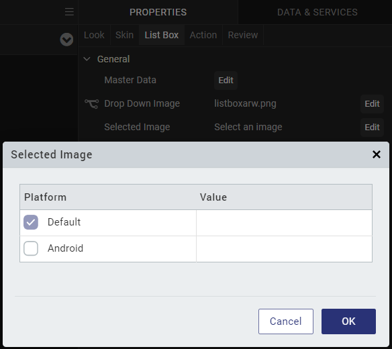The width and height of the screenshot is (392, 349).
Task: Switch to DATA & SERVICES tab
Action: pyautogui.click(x=317, y=12)
